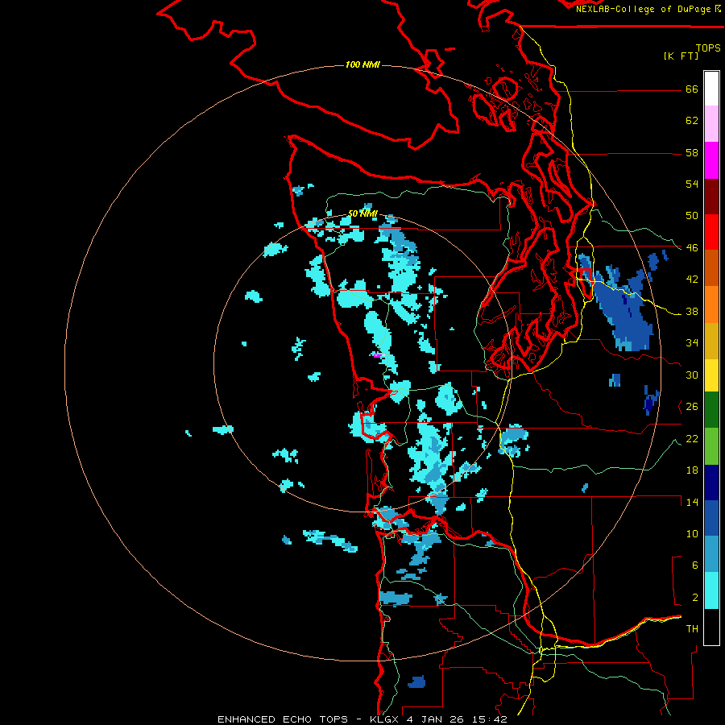Click the 15:42 timestamp
Viewport: 725px width, 725px height.
coord(490,719)
